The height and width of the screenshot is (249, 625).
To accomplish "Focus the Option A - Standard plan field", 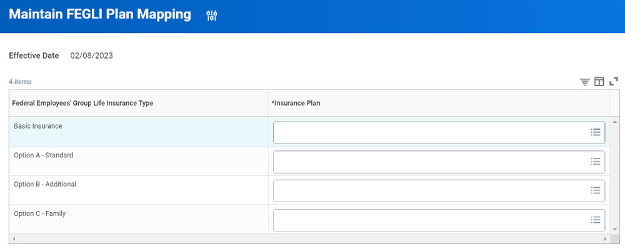I will point(439,162).
